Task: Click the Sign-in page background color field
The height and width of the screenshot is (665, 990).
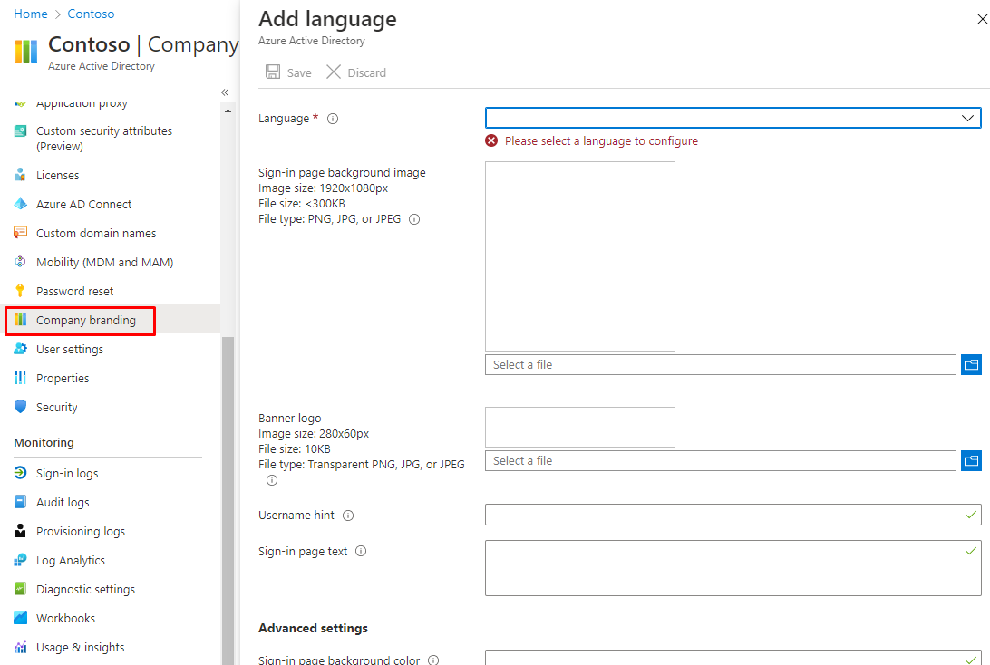Action: click(x=725, y=659)
